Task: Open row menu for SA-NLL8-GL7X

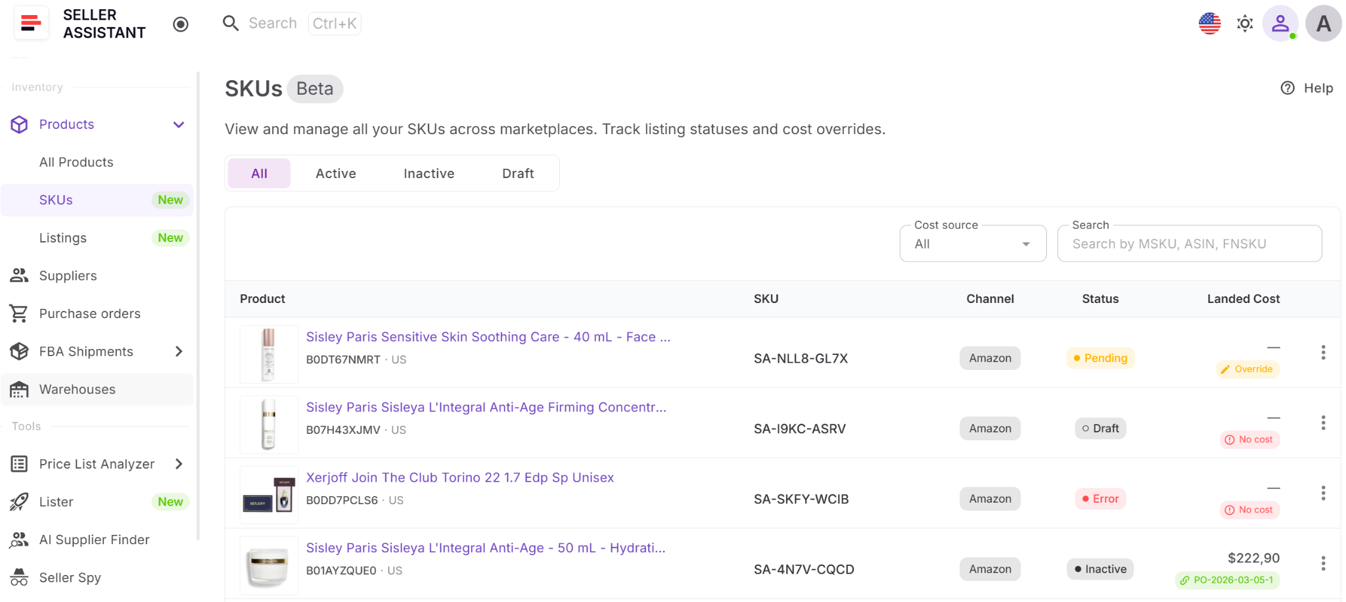Action: (1323, 353)
